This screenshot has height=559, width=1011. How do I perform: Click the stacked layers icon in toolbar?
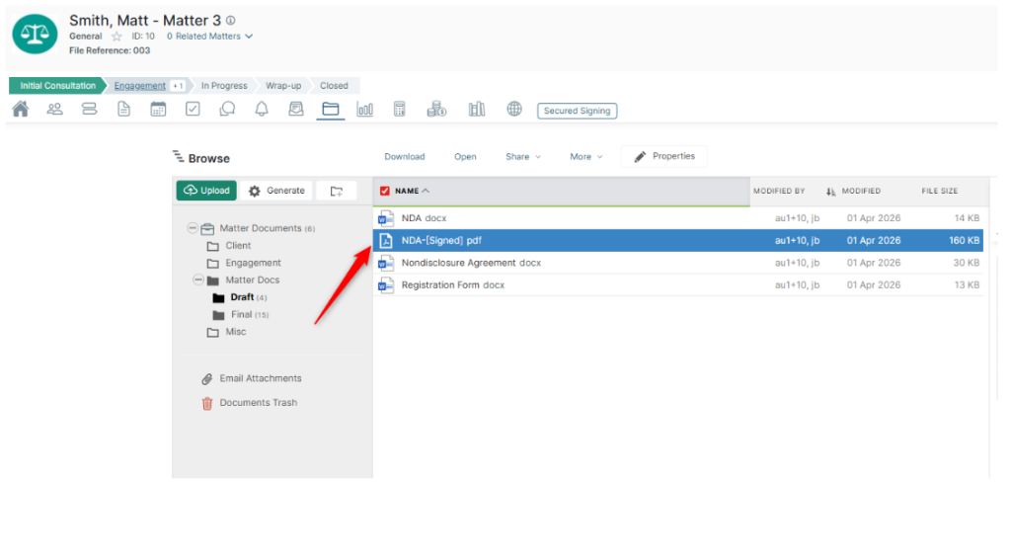(x=89, y=109)
